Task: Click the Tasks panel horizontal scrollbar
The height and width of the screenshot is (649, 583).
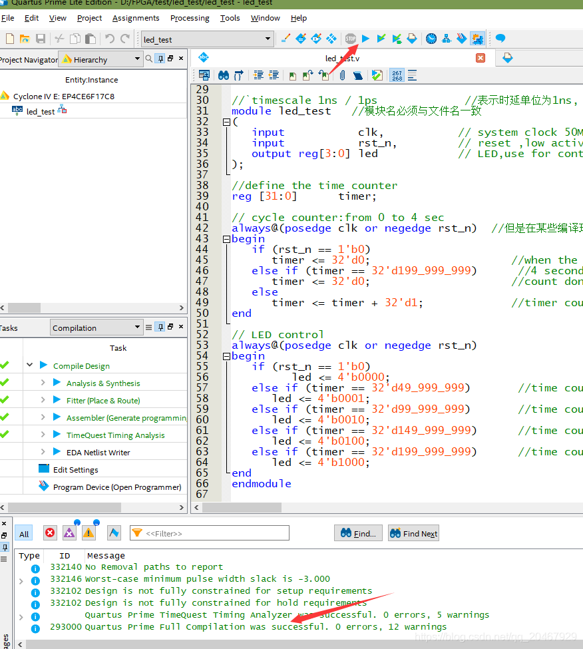Action: pyautogui.click(x=65, y=507)
